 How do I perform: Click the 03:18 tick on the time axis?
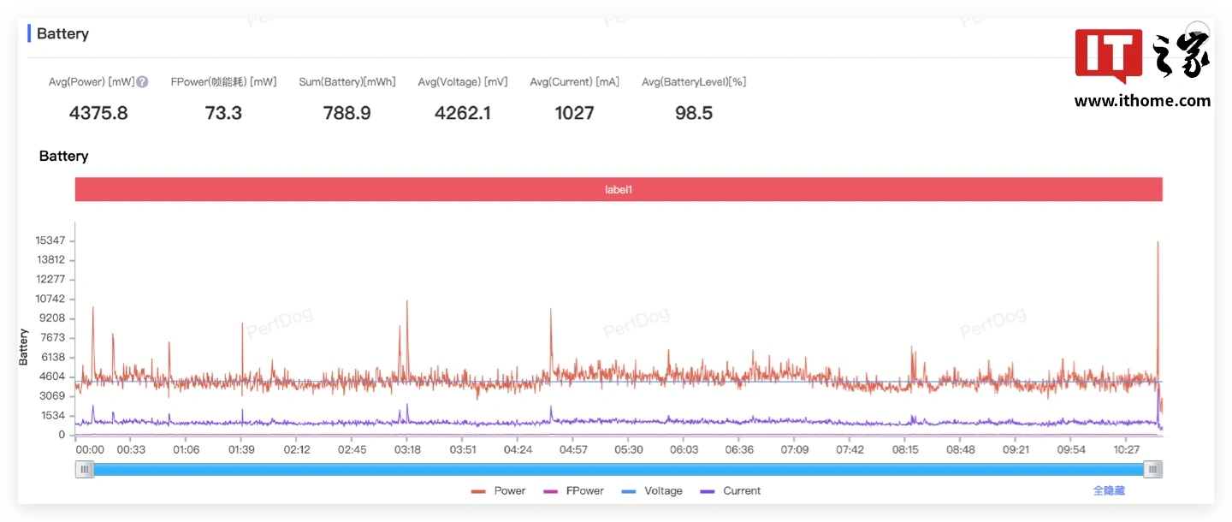coord(407,450)
